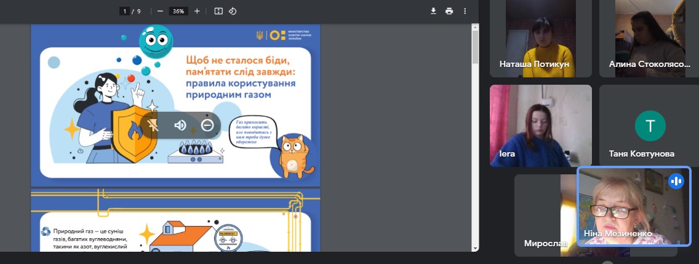The image size is (699, 264).
Task: Select the Іега video tile
Action: (541, 126)
